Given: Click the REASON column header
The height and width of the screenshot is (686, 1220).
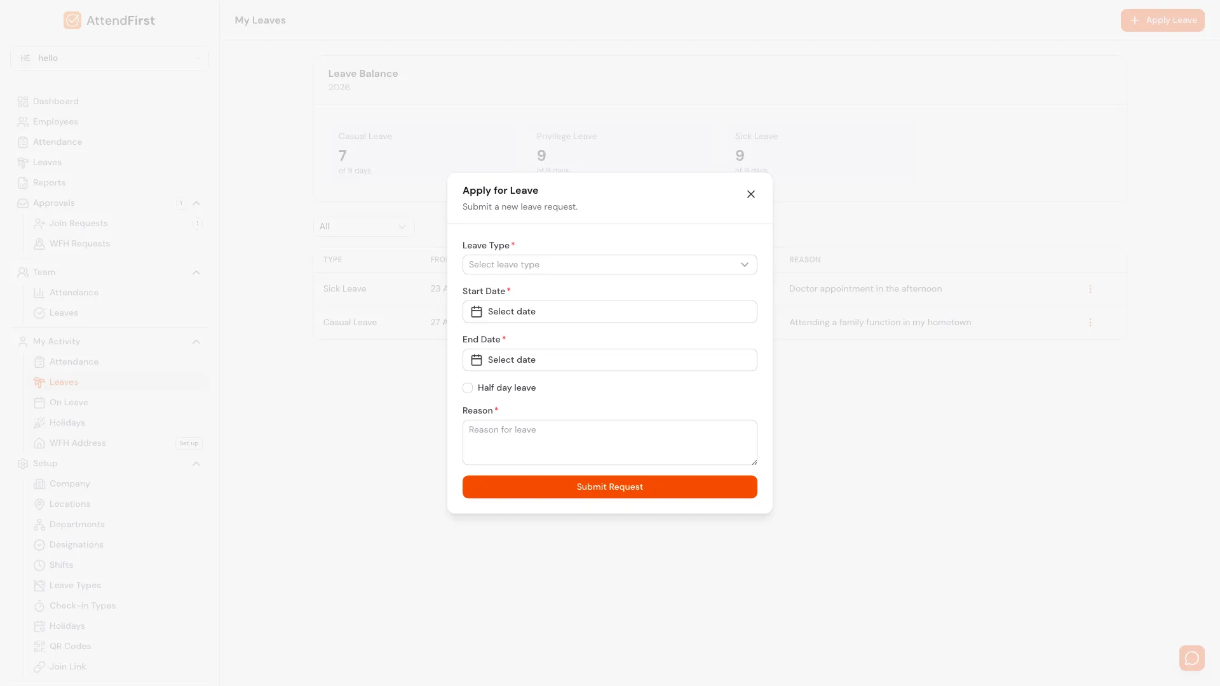Looking at the screenshot, I should tap(804, 260).
